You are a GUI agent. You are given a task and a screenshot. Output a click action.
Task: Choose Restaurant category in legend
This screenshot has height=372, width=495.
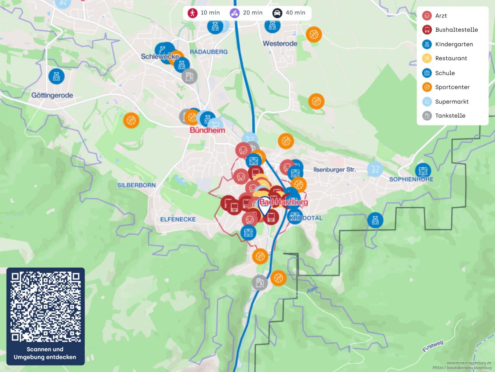(451, 58)
